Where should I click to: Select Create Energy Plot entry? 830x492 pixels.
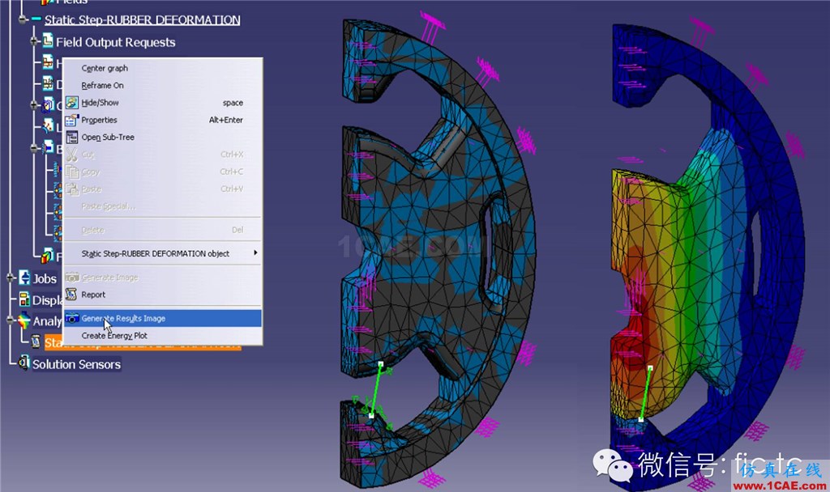[x=162, y=336]
